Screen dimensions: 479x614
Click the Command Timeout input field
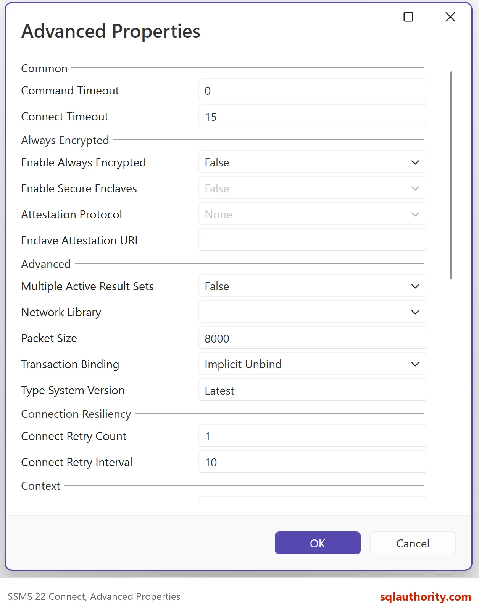[x=313, y=90]
